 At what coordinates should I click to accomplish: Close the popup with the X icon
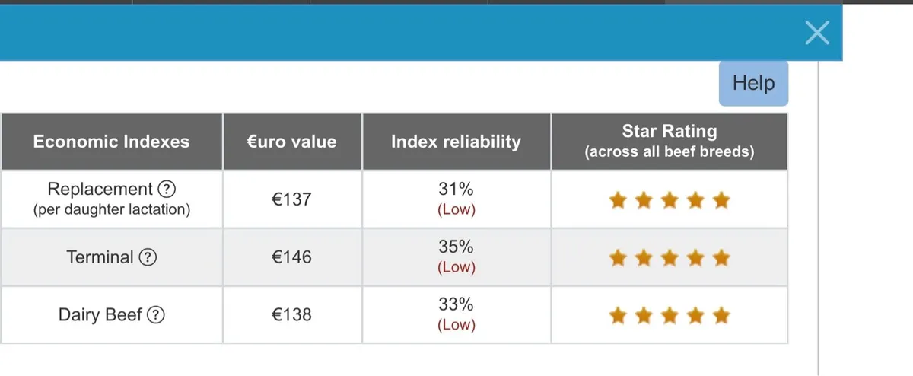point(817,33)
